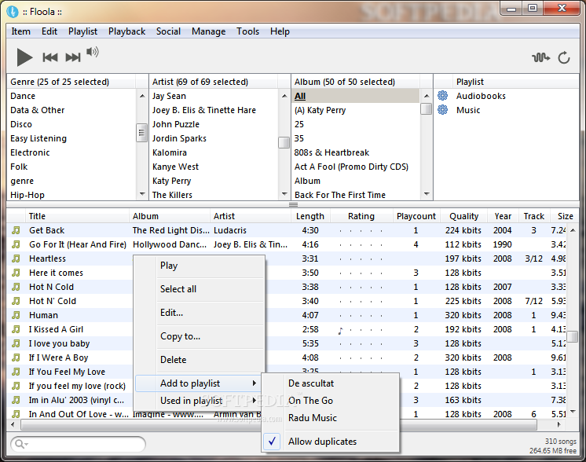
Task: Toggle the Allow duplicates checkmark
Action: [x=273, y=442]
